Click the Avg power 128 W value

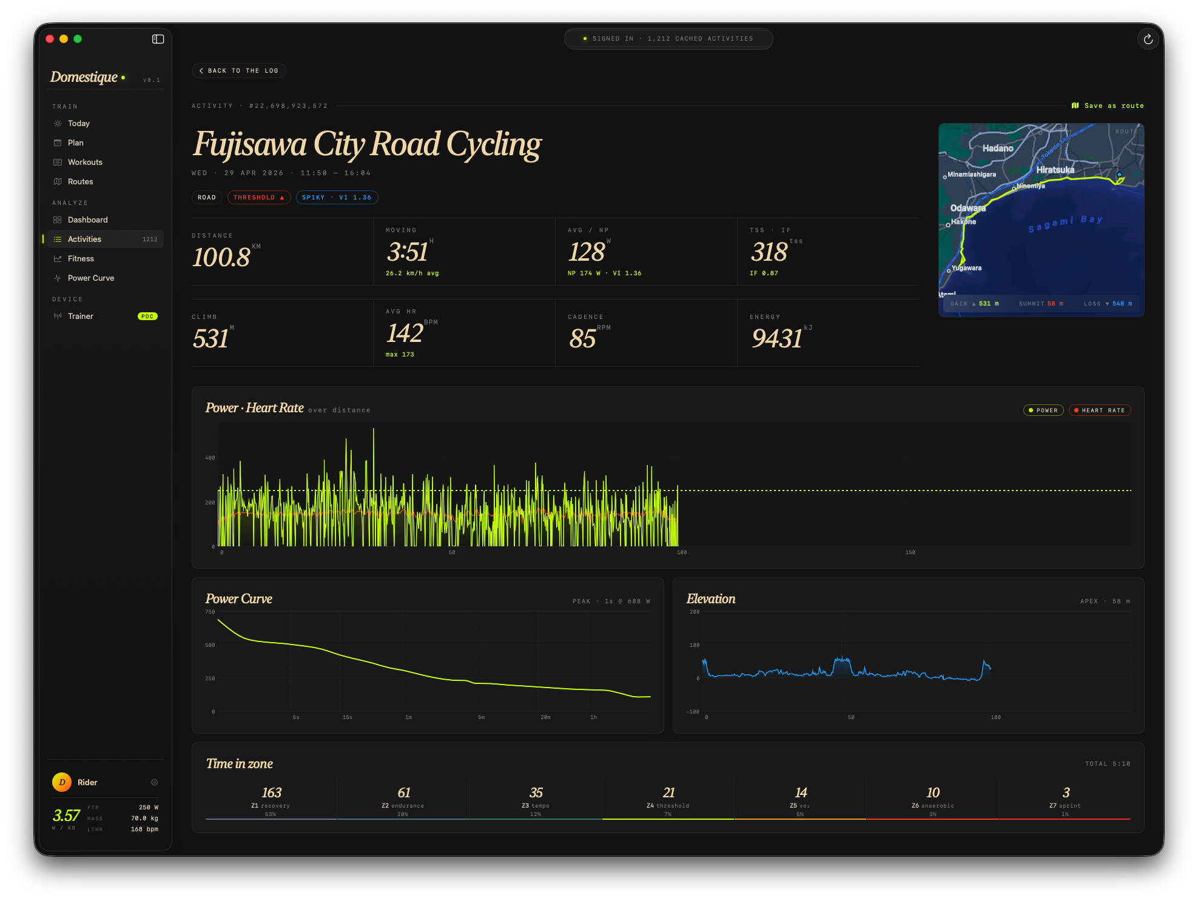587,252
